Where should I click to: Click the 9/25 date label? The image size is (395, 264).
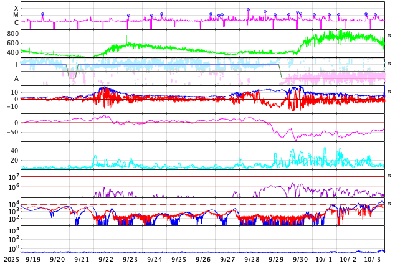tap(179, 259)
